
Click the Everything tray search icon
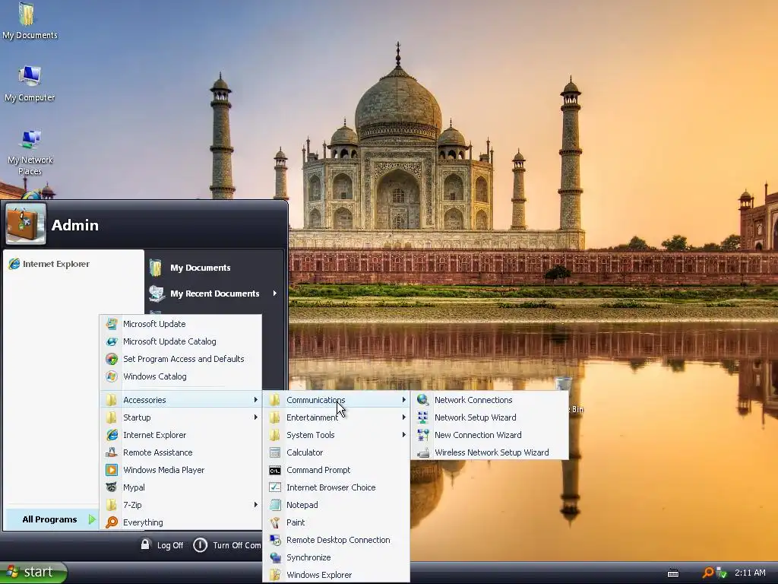tap(708, 573)
